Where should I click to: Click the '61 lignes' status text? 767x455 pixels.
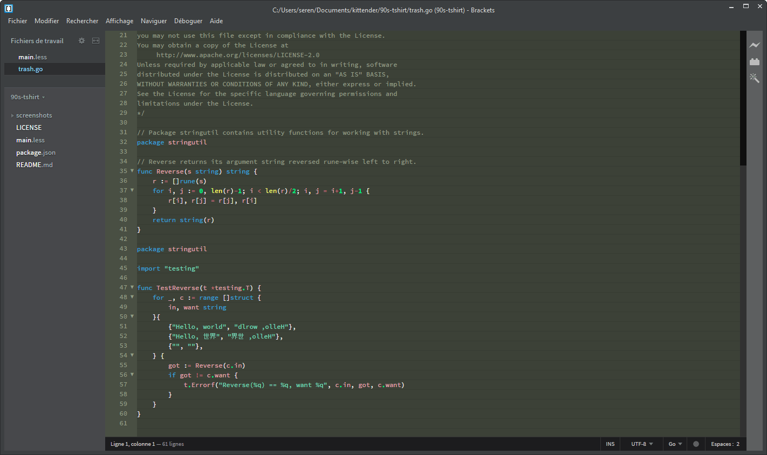(173, 444)
